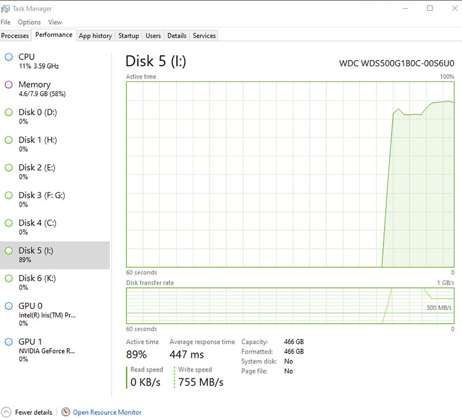Select the Memory entry label
The width and height of the screenshot is (462, 420).
pos(35,84)
